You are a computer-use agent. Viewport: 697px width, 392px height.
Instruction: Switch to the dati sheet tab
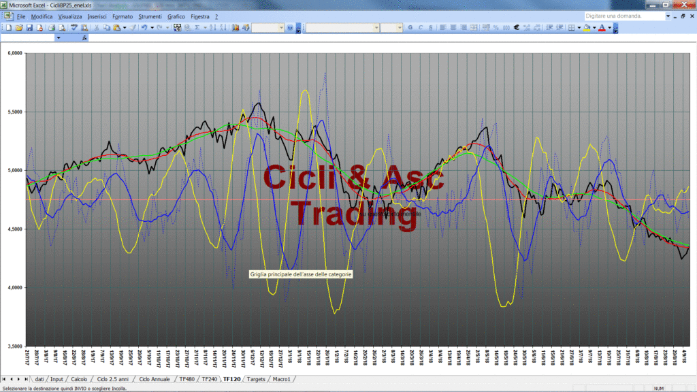(x=39, y=379)
